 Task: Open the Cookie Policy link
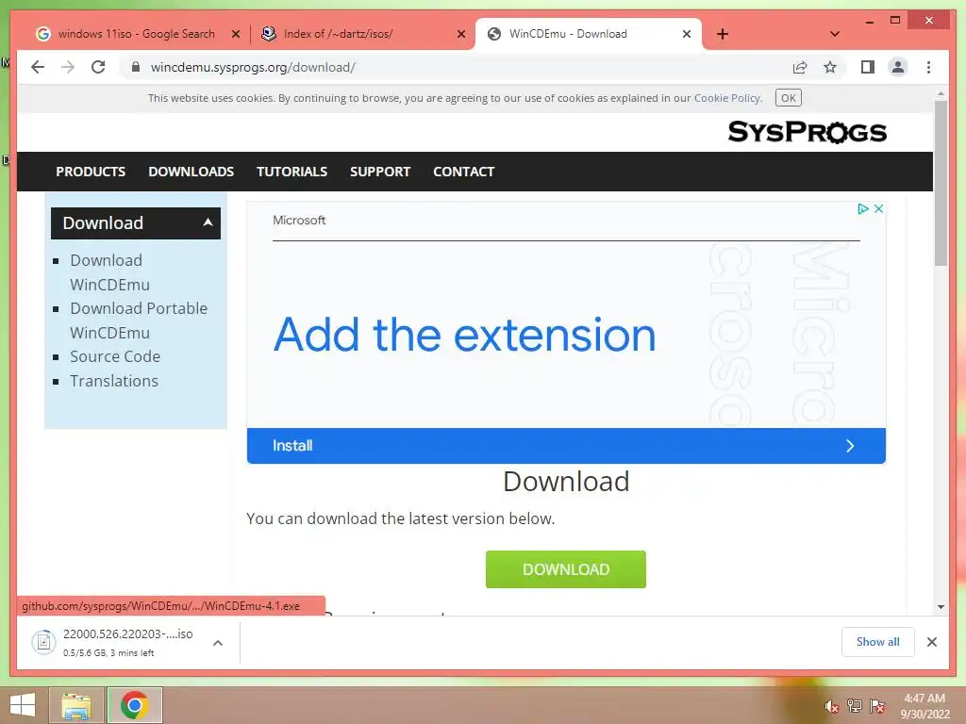point(727,98)
